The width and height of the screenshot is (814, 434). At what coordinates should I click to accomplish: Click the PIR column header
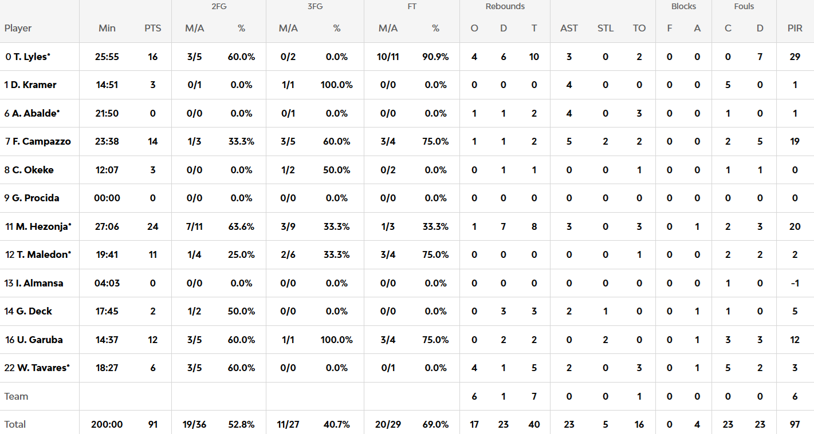(795, 28)
